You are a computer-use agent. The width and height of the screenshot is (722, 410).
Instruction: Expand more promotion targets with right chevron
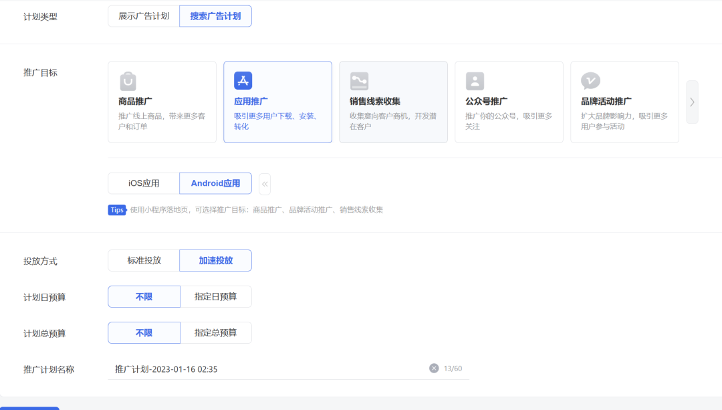coord(692,102)
